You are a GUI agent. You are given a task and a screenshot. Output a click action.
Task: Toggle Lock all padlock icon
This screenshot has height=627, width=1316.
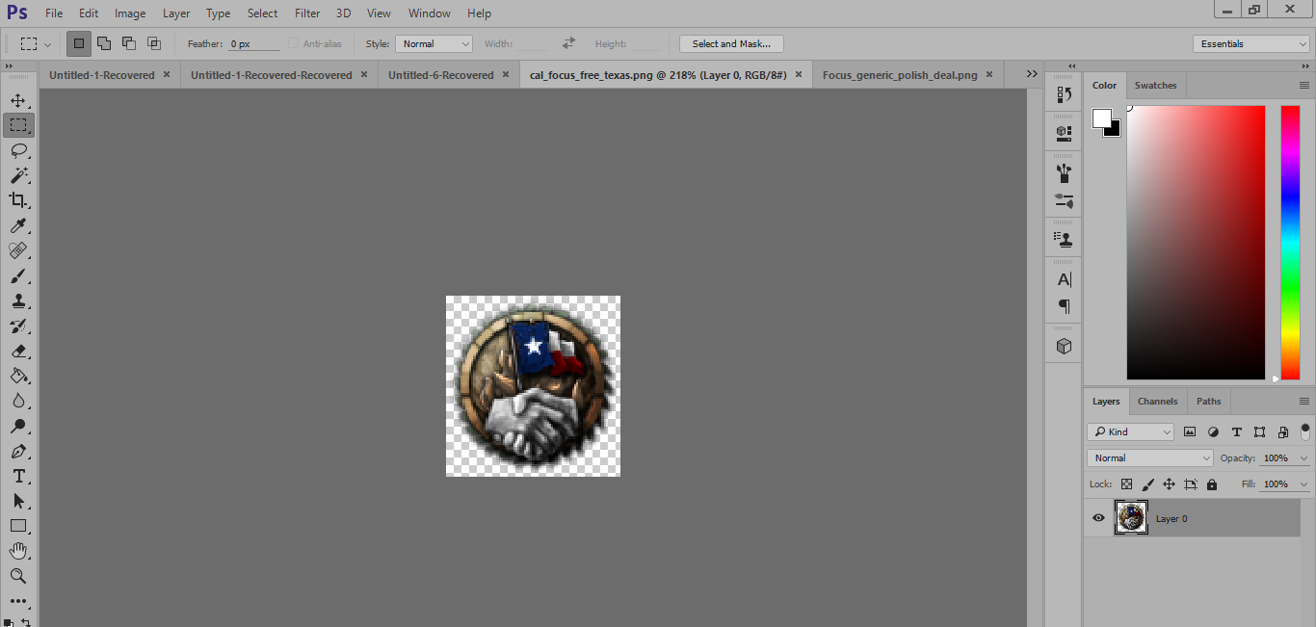click(1212, 484)
